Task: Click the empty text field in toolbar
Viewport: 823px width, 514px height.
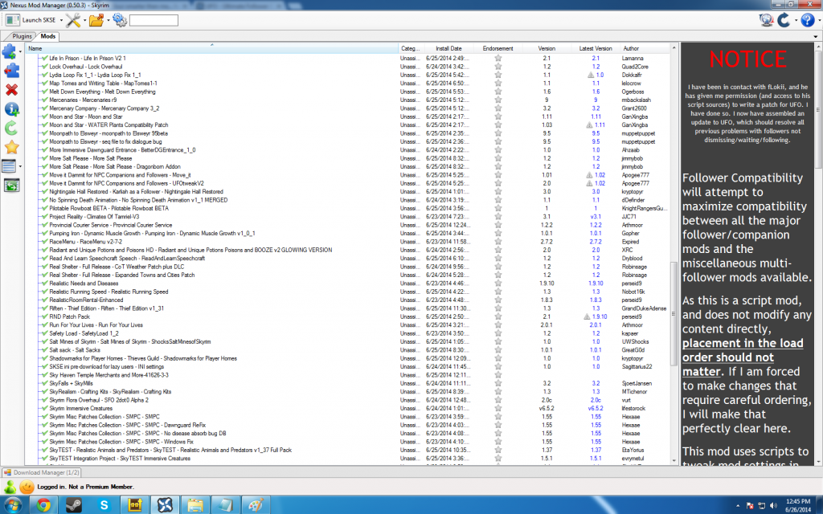Action: pos(154,20)
